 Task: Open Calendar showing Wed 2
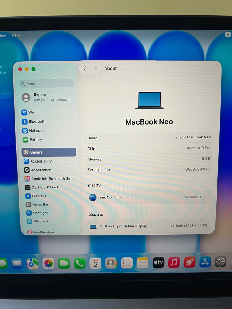pyautogui.click(x=96, y=263)
